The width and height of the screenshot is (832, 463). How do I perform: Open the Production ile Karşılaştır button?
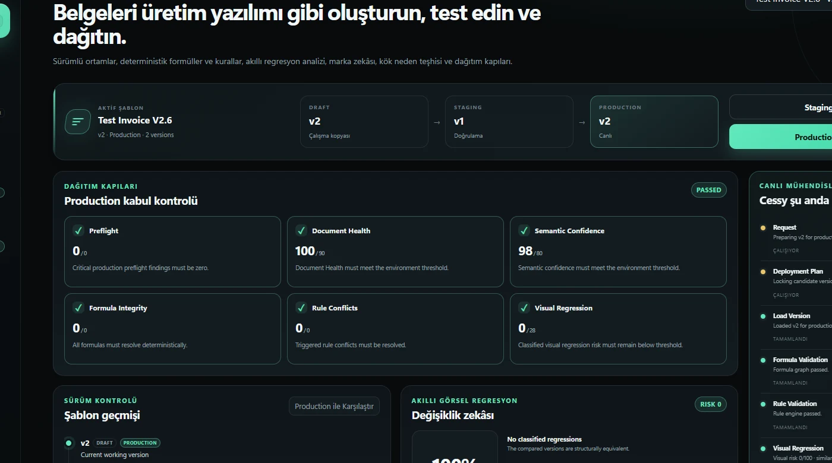[334, 406]
